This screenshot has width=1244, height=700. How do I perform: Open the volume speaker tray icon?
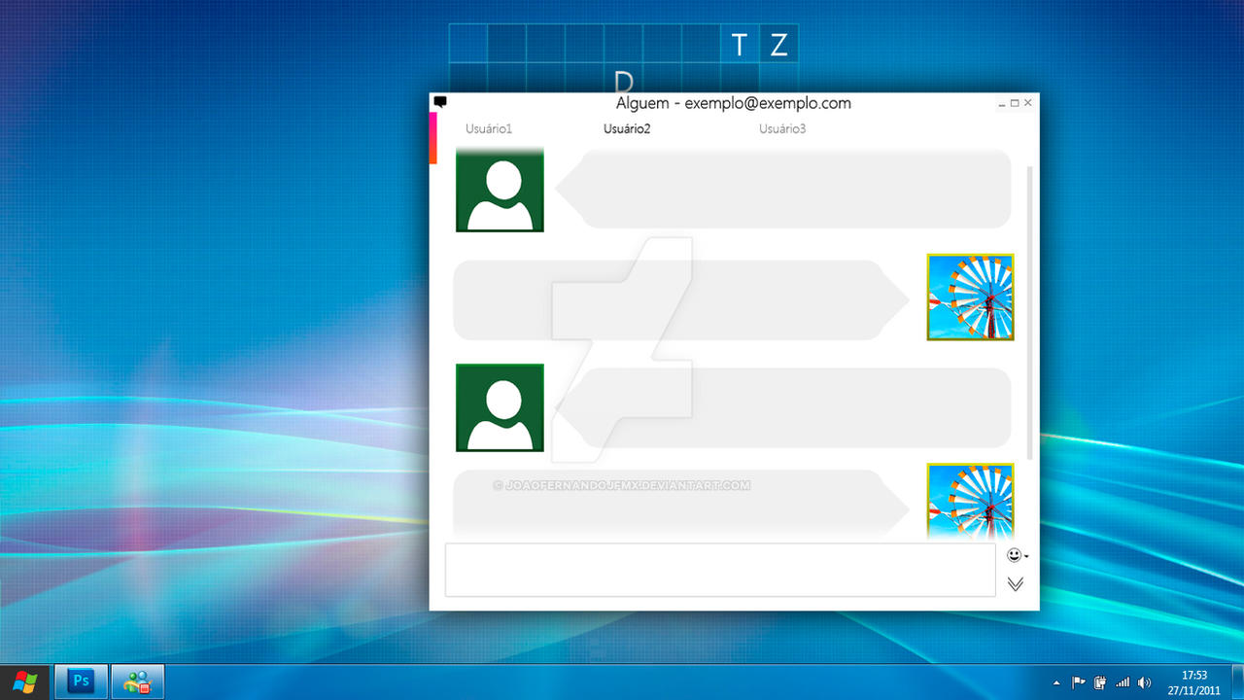pyautogui.click(x=1144, y=682)
